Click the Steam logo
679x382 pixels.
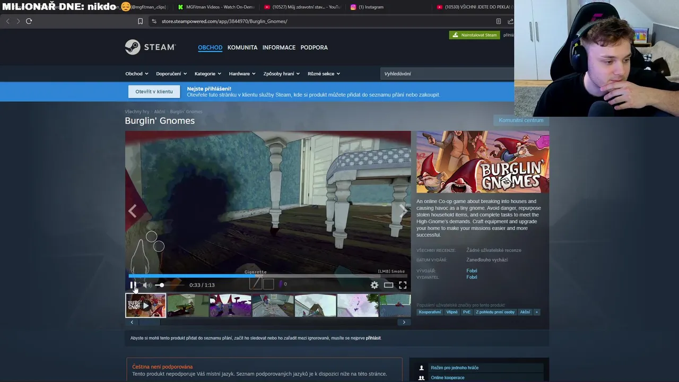(x=150, y=47)
